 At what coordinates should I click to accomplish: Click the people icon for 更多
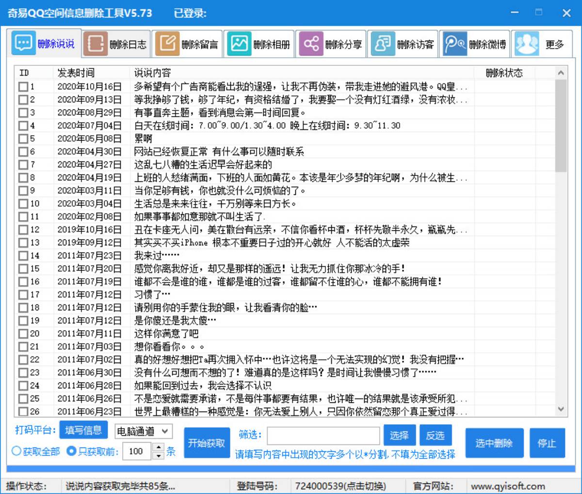click(x=527, y=44)
